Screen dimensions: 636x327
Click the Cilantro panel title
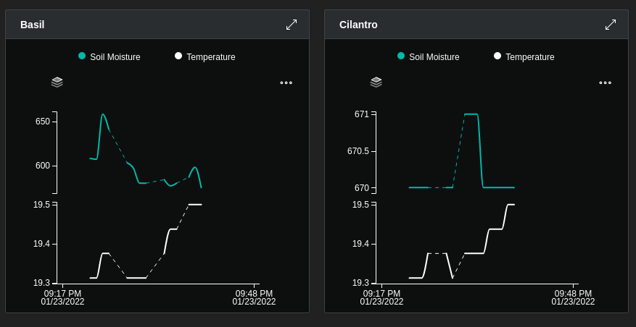pos(358,25)
